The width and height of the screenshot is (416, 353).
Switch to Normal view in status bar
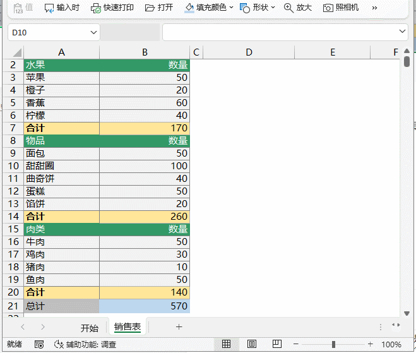coord(226,344)
